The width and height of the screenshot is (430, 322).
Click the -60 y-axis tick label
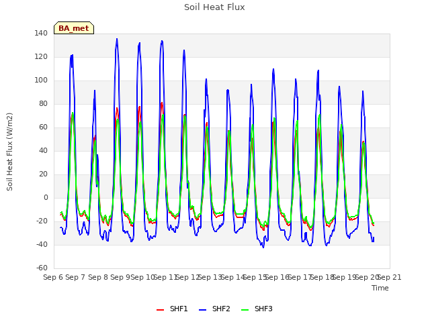coord(42,268)
